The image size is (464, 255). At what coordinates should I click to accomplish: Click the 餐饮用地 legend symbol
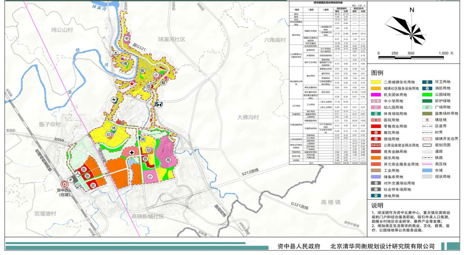pyautogui.click(x=376, y=133)
